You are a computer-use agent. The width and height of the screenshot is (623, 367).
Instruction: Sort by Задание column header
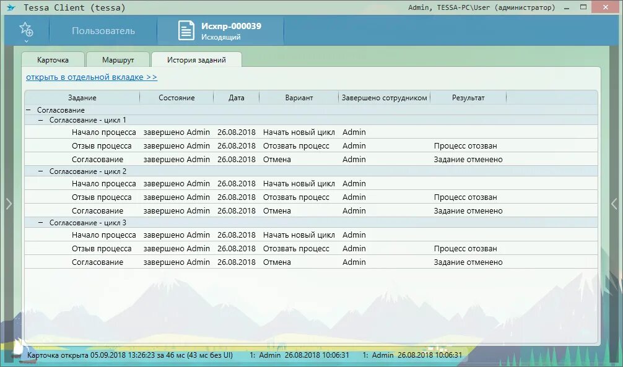coord(82,98)
